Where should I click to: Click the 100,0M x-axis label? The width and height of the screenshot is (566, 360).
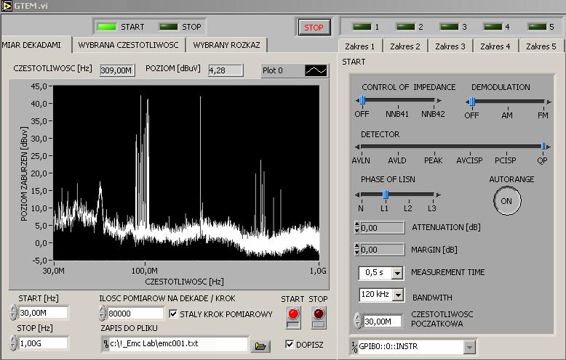click(144, 271)
